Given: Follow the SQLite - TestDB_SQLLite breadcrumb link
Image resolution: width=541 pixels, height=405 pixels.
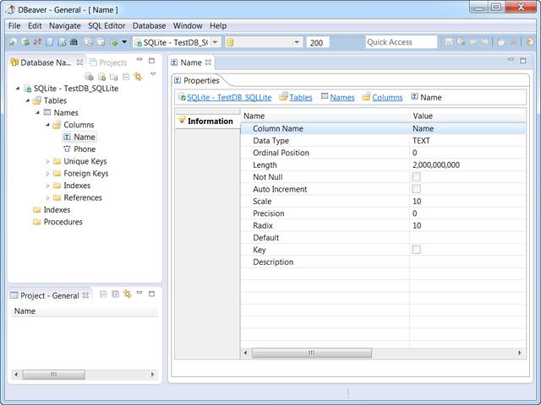Looking at the screenshot, I should tap(228, 98).
